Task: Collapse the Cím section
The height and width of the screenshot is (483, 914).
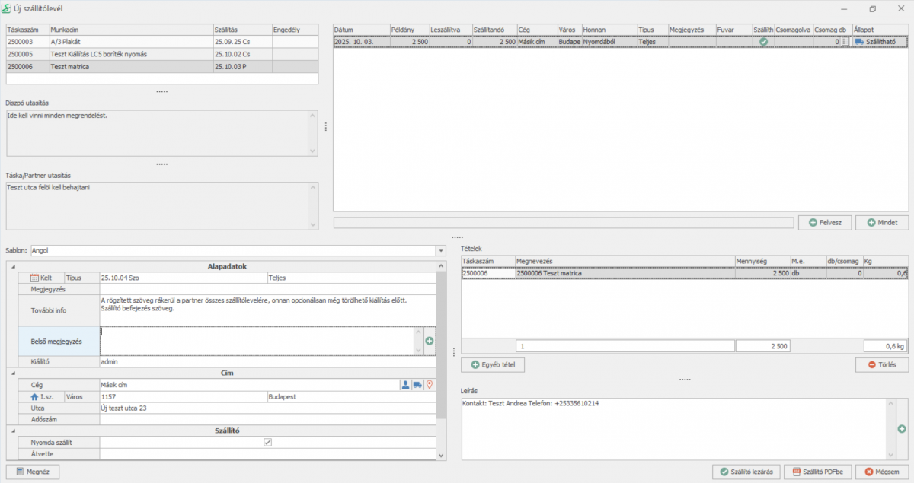Action: tap(11, 373)
